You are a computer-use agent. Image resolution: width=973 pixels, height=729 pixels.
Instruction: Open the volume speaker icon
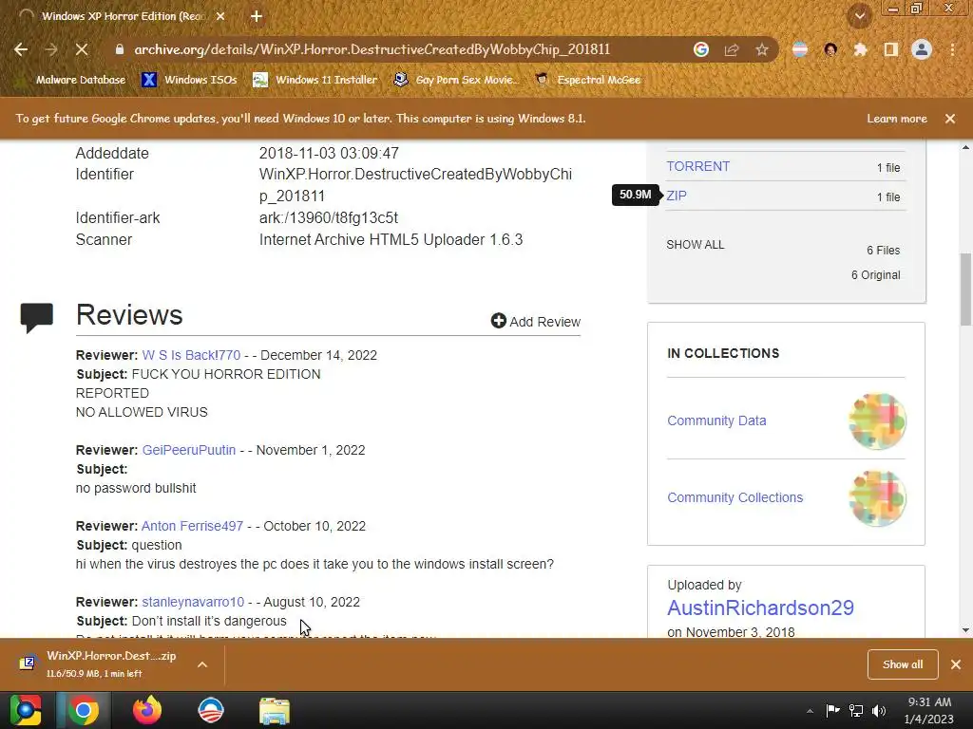point(879,710)
